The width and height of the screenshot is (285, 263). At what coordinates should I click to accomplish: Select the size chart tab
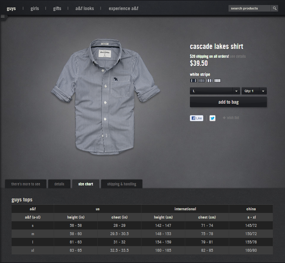pos(85,184)
